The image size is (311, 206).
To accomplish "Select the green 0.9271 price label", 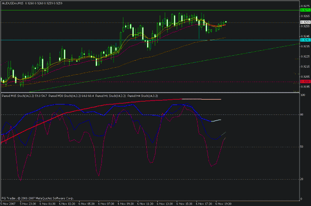I will pyautogui.click(x=305, y=10).
